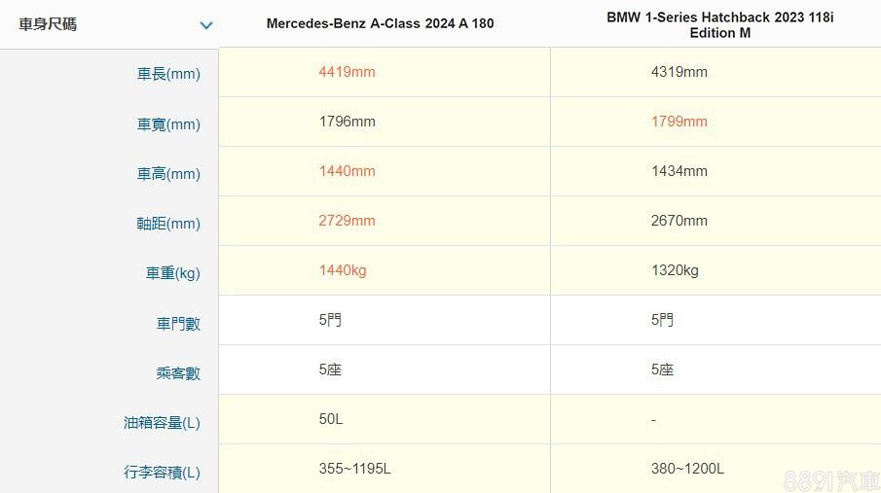Click the 車身尺碼 section header
Screen dimensions: 881x493
[48, 24]
